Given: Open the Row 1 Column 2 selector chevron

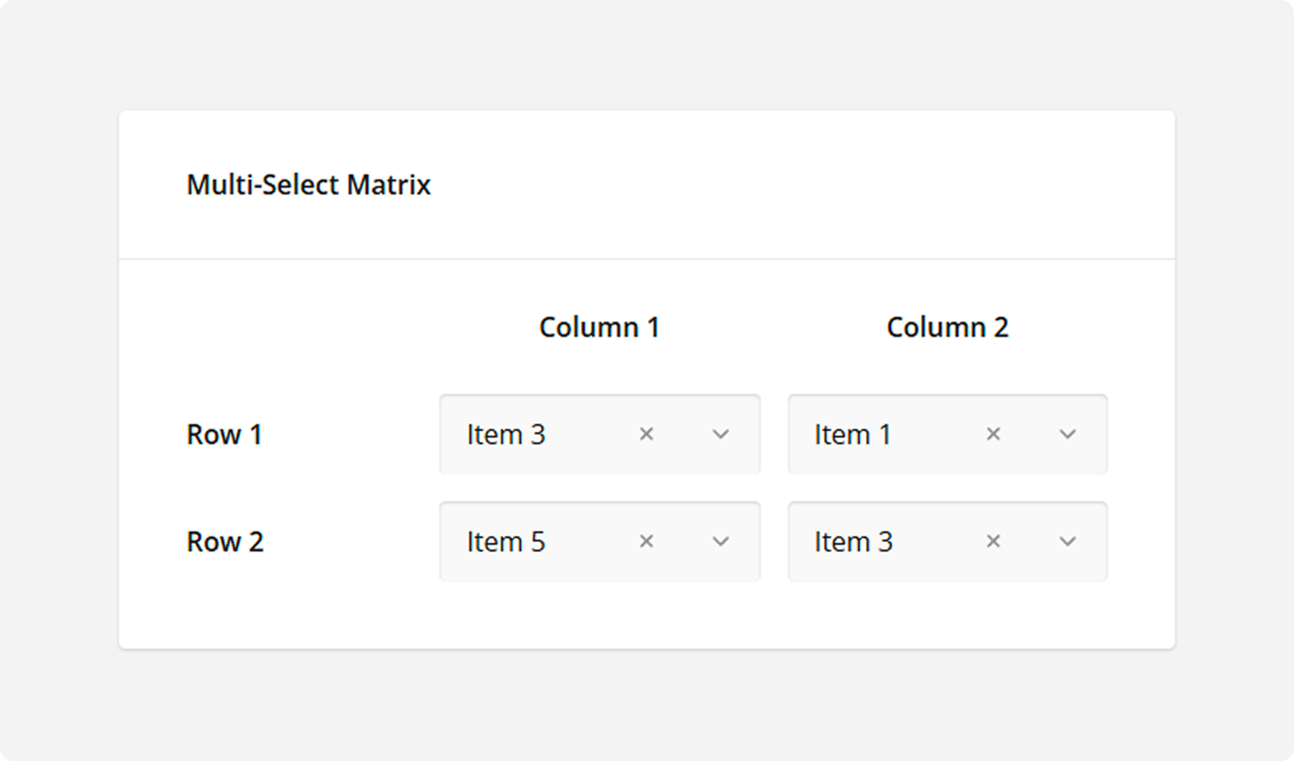Looking at the screenshot, I should pos(1067,434).
